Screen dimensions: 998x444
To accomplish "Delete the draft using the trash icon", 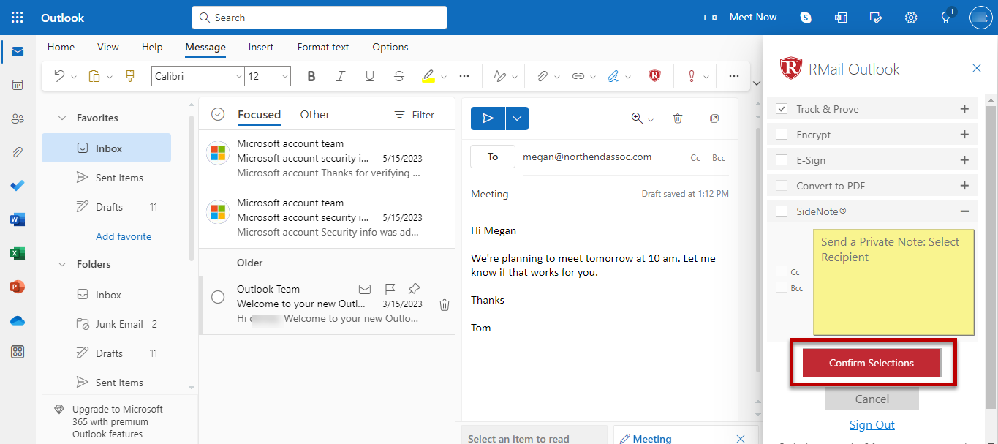I will (x=678, y=118).
